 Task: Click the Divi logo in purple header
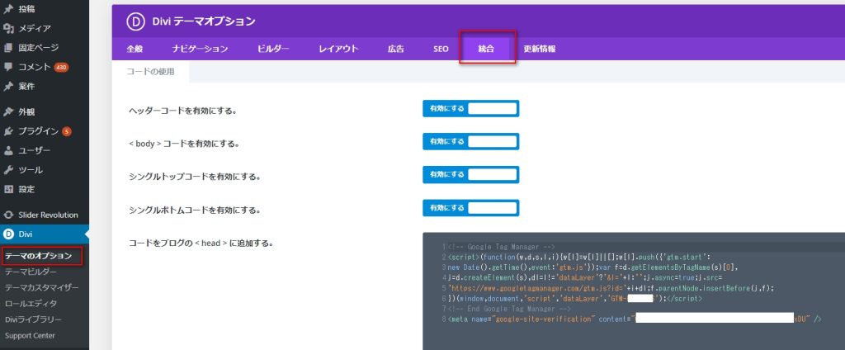pyautogui.click(x=136, y=21)
